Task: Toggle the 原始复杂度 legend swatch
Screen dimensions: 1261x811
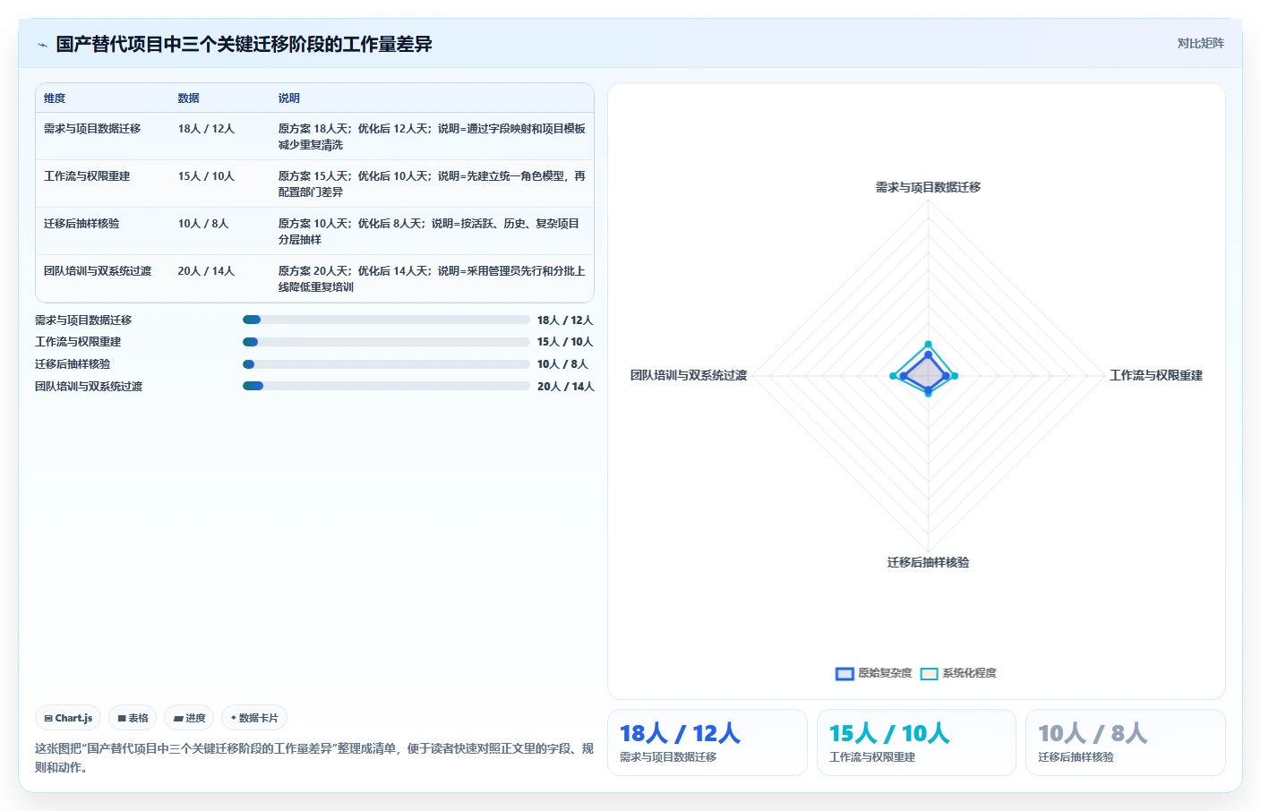Action: [845, 674]
